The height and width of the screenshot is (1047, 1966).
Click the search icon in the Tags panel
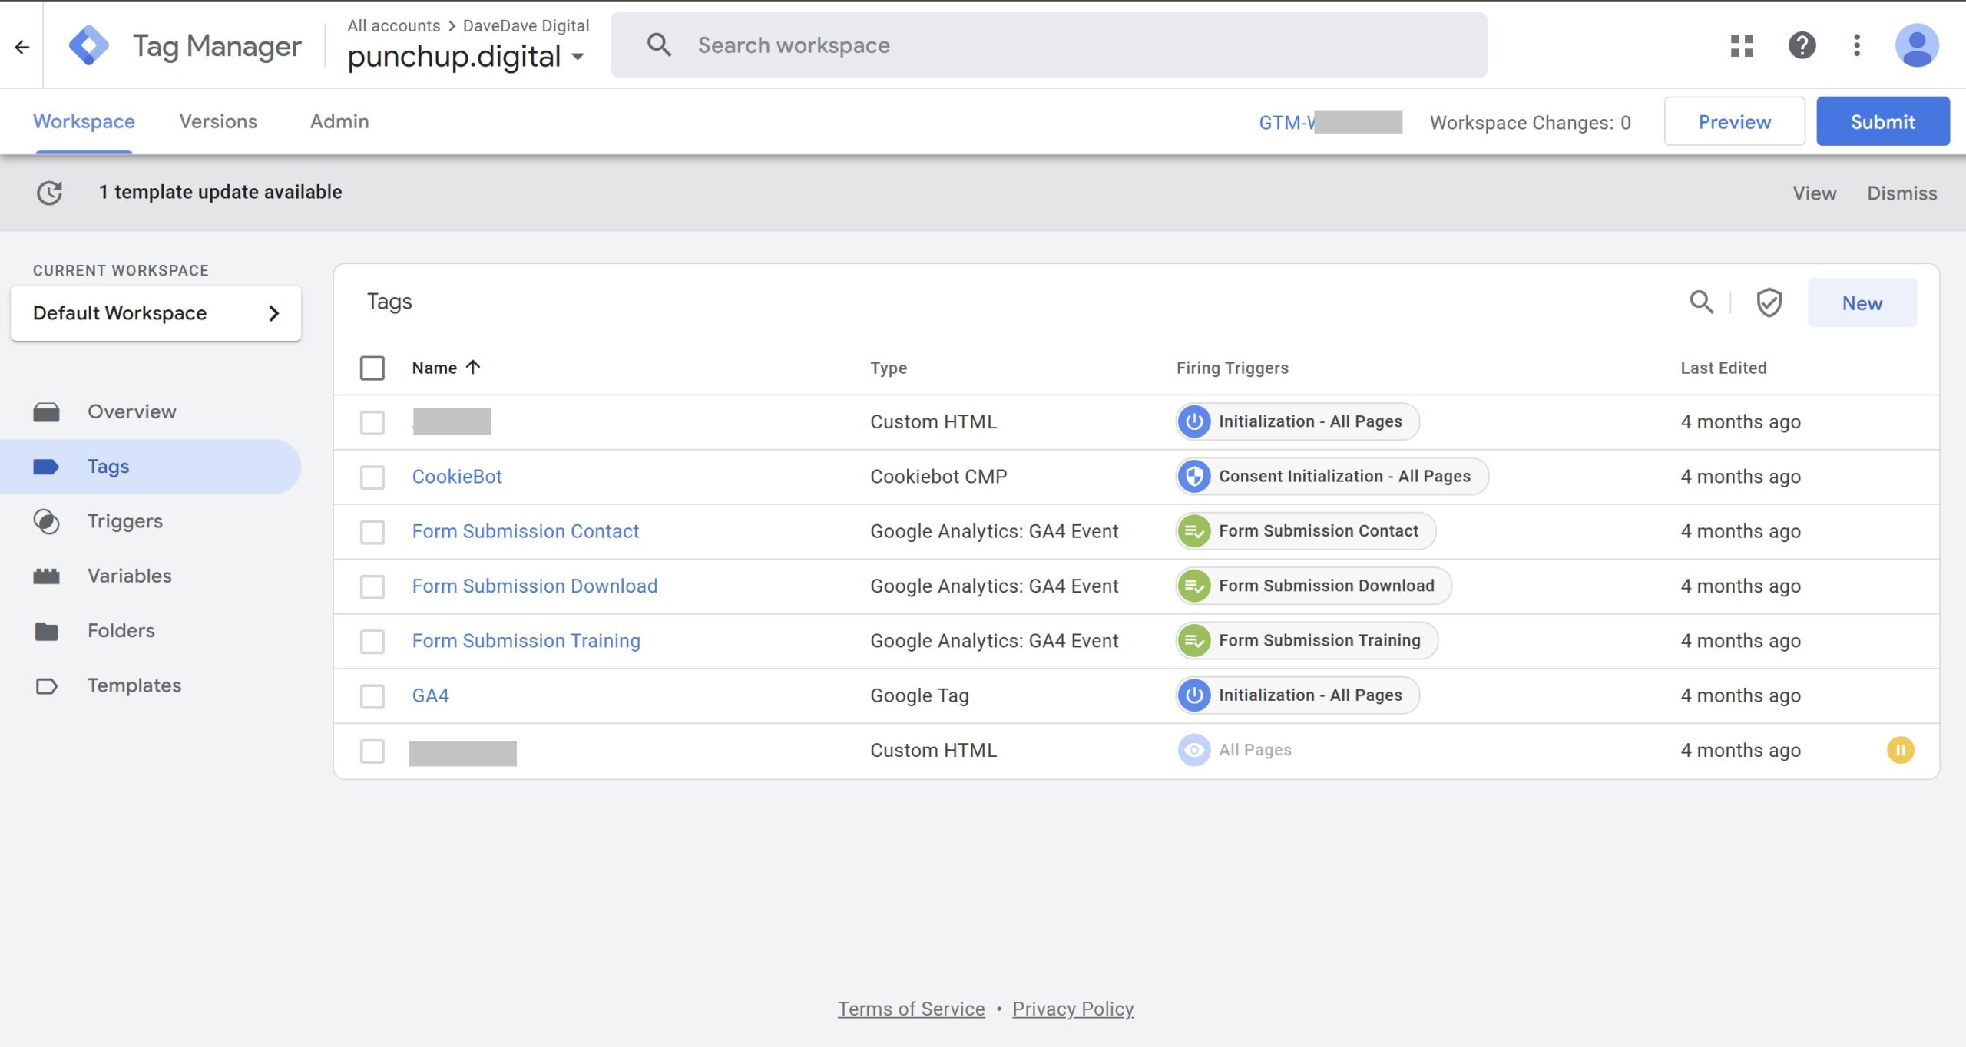(1701, 302)
